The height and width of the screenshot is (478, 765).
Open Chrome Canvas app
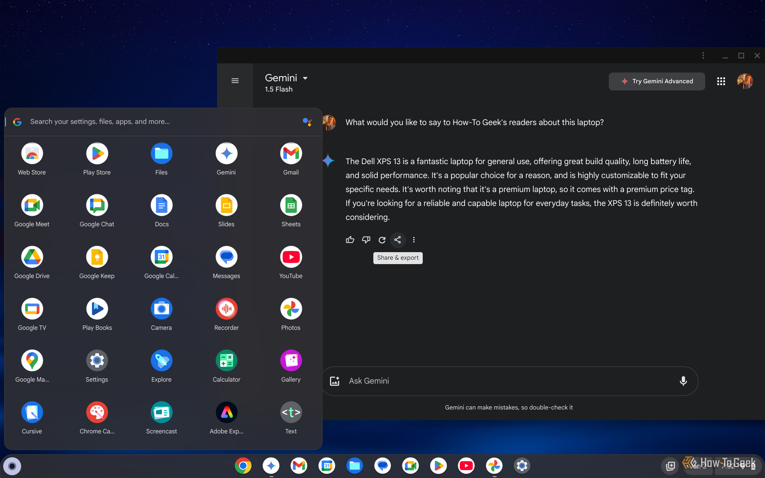(x=97, y=412)
